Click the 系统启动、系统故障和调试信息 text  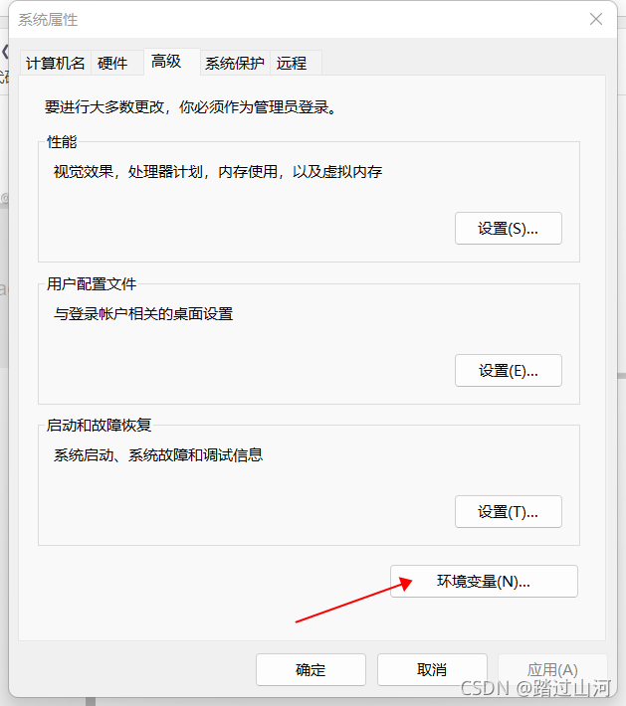pyautogui.click(x=157, y=455)
